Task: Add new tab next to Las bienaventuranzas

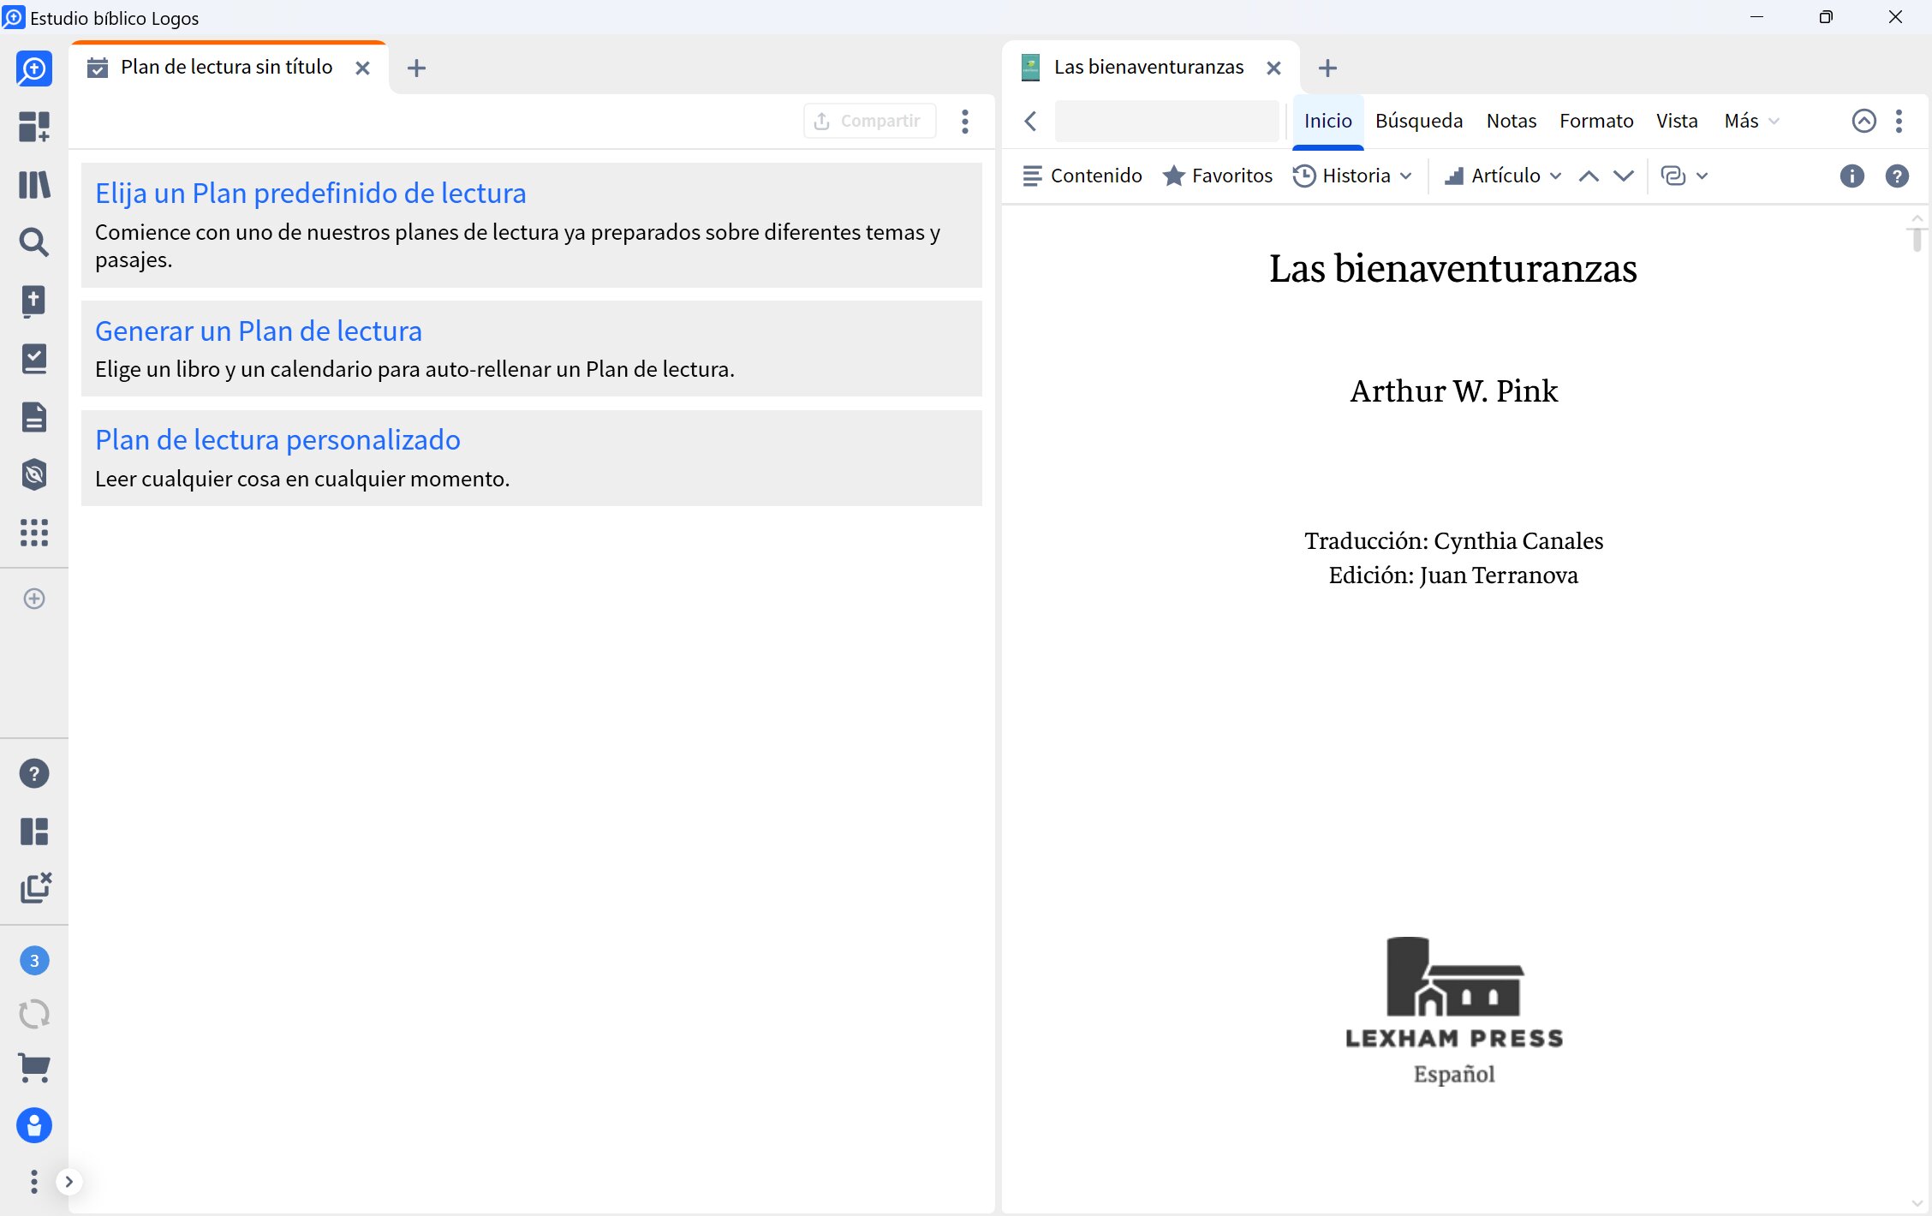Action: 1328,68
